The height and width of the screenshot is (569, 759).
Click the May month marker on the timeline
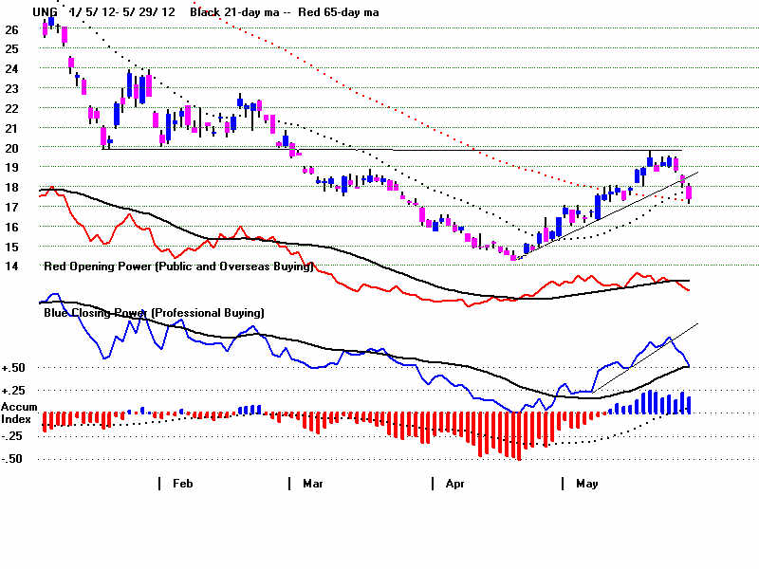(x=586, y=484)
